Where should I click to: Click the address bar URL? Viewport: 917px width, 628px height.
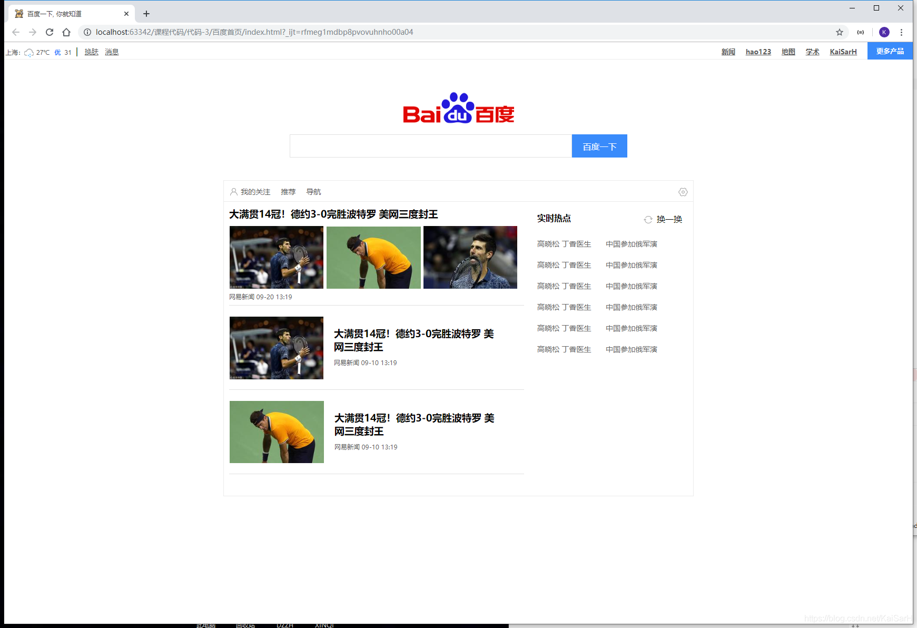point(254,32)
